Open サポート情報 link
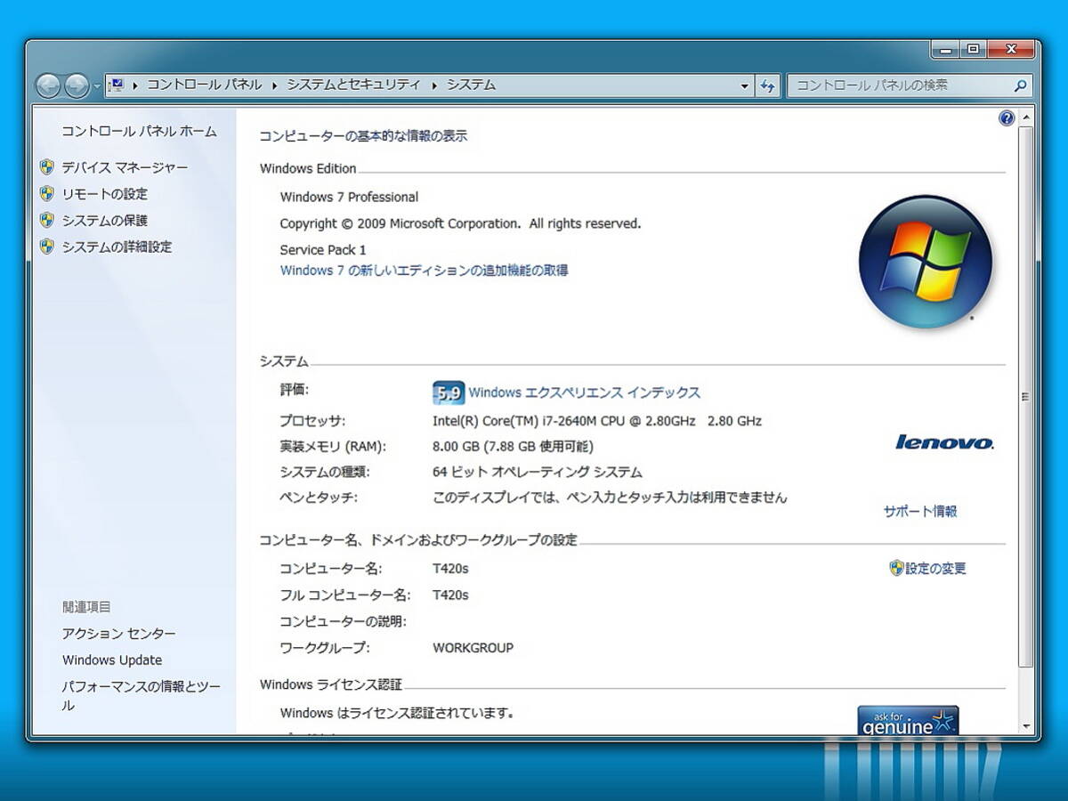Image resolution: width=1068 pixels, height=801 pixels. (920, 512)
